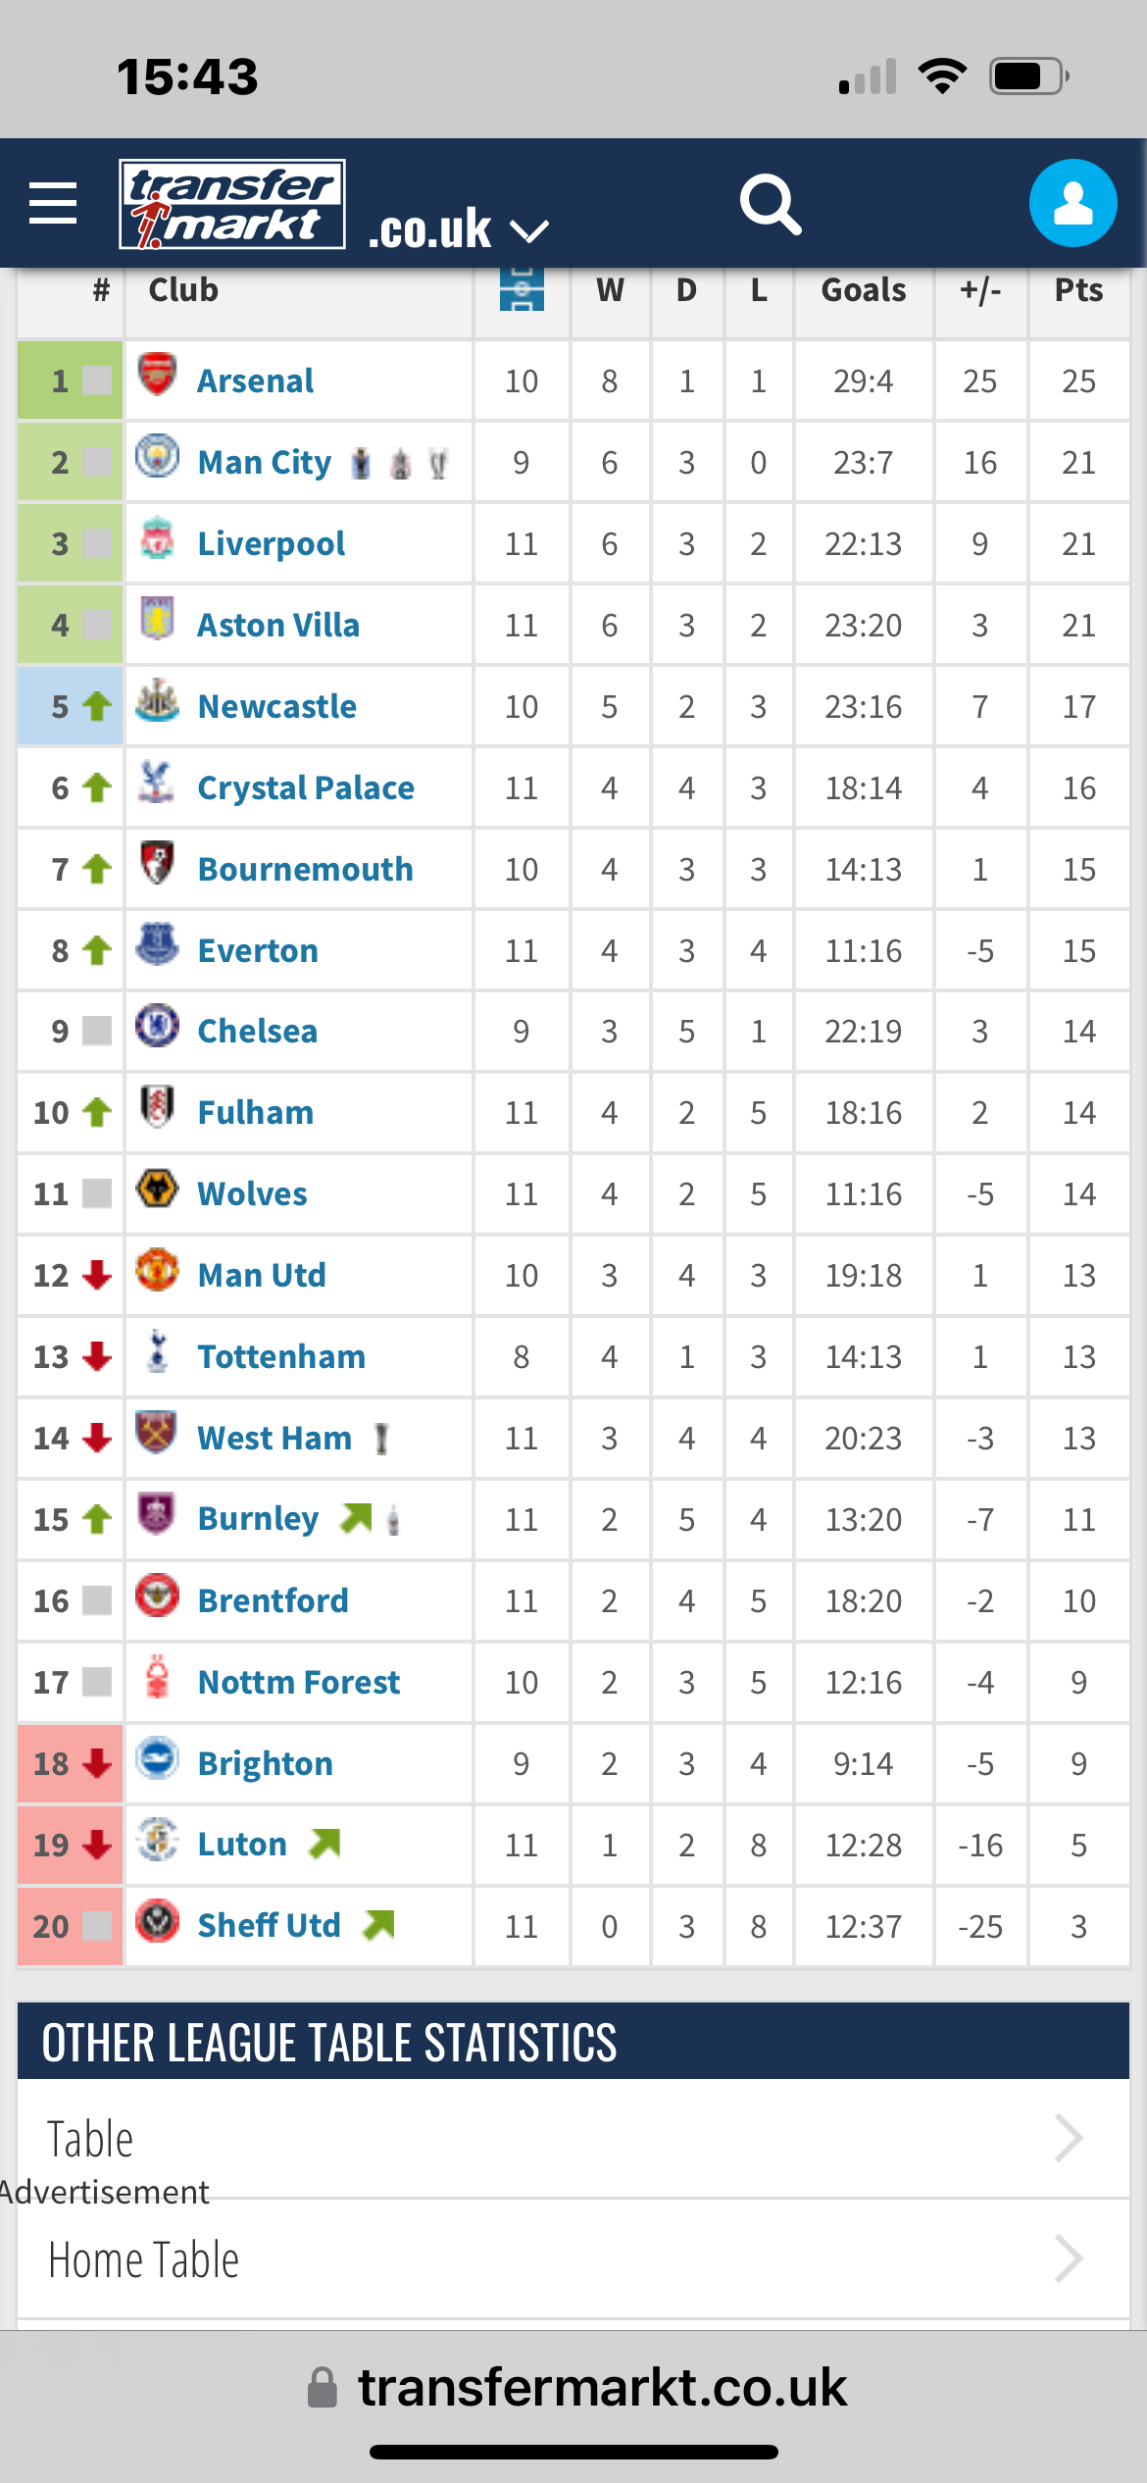Image resolution: width=1147 pixels, height=2483 pixels.
Task: Expand the Home Table row chevron
Action: pos(1069,2258)
